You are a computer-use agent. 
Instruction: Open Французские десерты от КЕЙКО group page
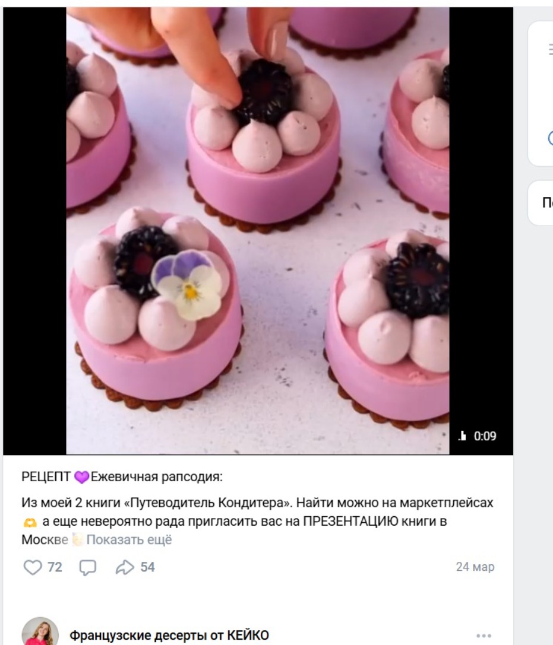pyautogui.click(x=169, y=636)
